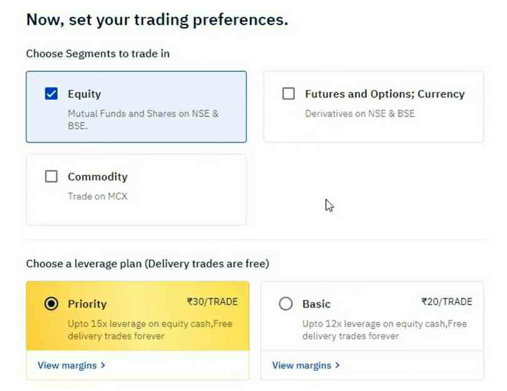Click the Trade on MCX description
507x391 pixels.
[97, 196]
